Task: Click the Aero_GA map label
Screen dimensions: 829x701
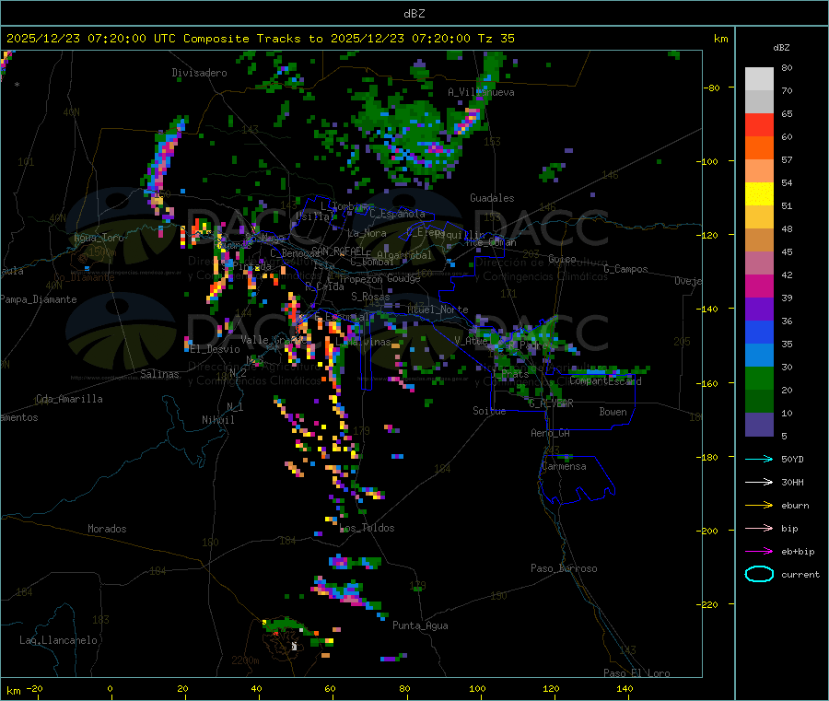Action: [x=551, y=434]
